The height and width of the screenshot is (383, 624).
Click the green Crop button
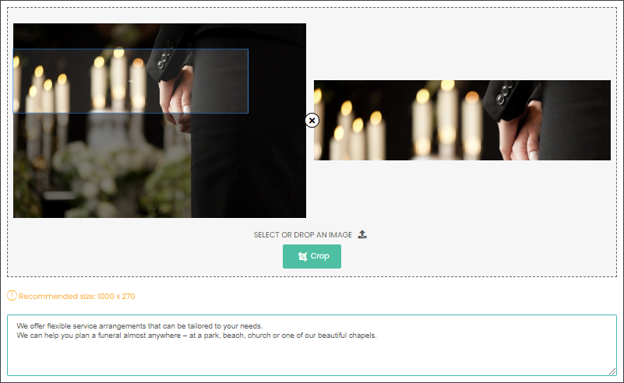tap(312, 256)
